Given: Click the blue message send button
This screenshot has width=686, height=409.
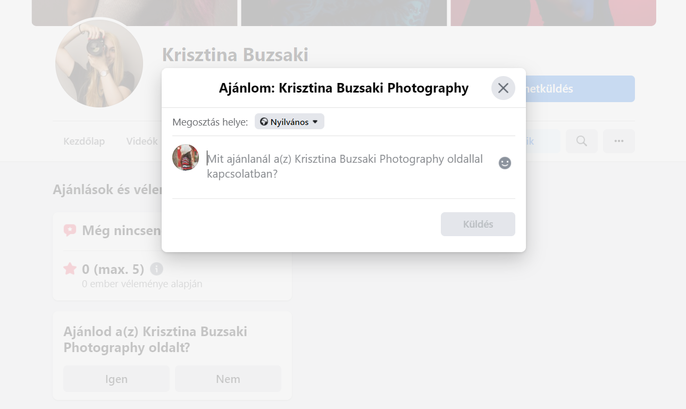Looking at the screenshot, I should coord(580,89).
